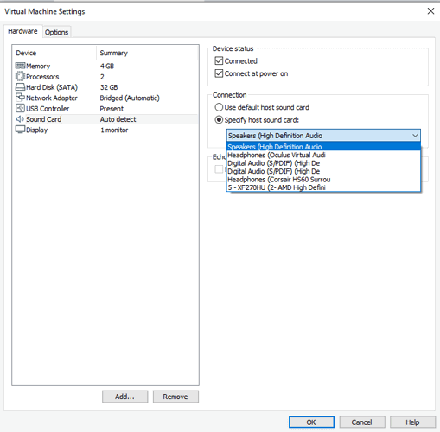
Task: Switch to the Options tab
Action: pyautogui.click(x=56, y=32)
